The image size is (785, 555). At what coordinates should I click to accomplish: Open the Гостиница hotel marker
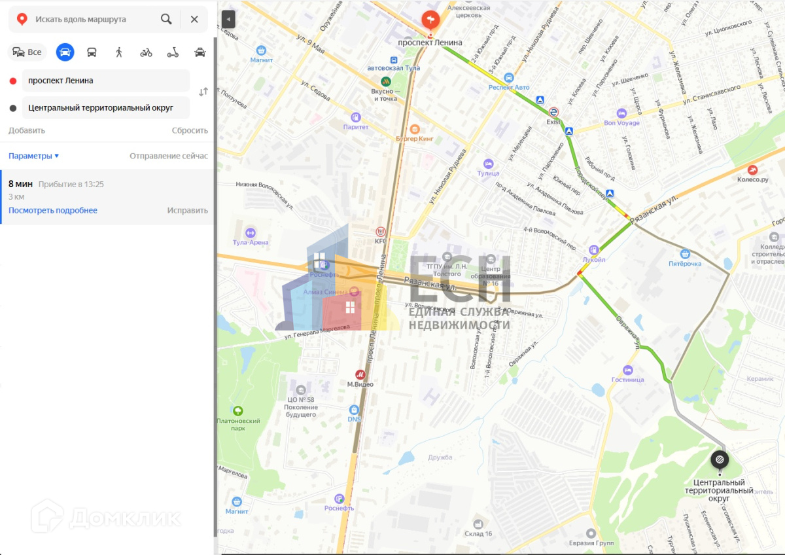(628, 370)
